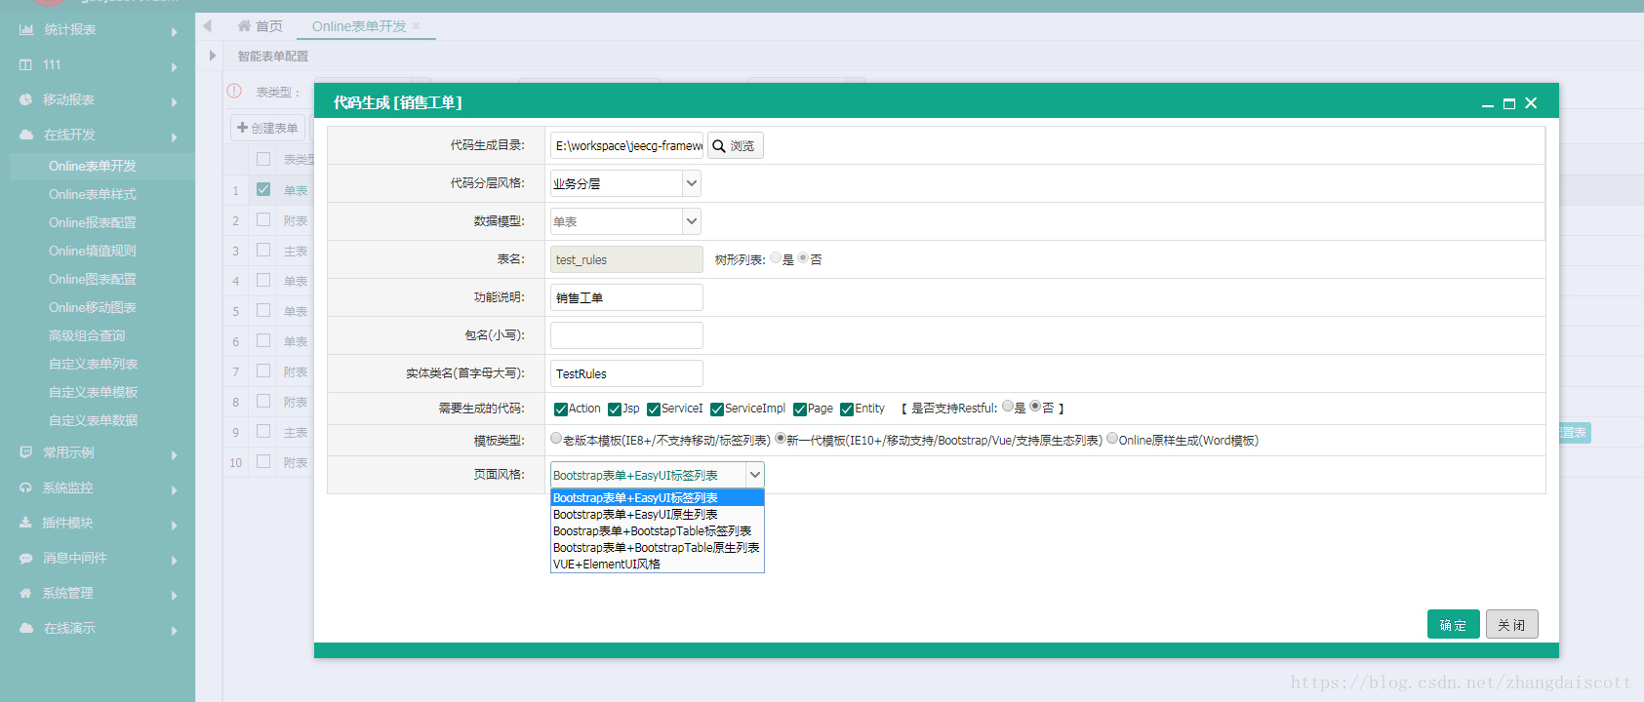This screenshot has width=1644, height=702.
Task: Select 老版本模板 template radio button
Action: point(556,439)
